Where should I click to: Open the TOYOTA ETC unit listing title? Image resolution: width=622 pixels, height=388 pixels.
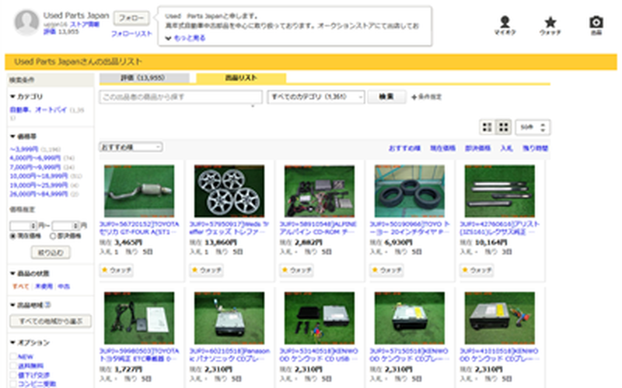click(x=139, y=355)
